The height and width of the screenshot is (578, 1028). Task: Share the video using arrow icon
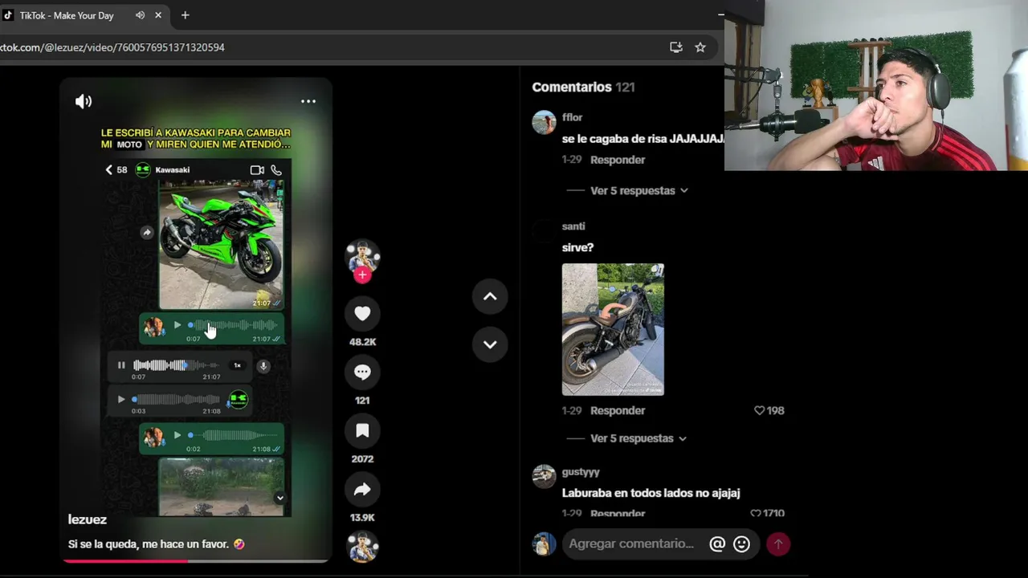[x=362, y=490]
